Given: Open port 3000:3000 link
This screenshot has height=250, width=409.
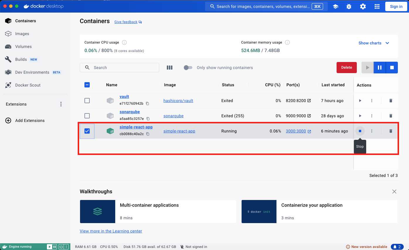Looking at the screenshot, I should [x=296, y=131].
